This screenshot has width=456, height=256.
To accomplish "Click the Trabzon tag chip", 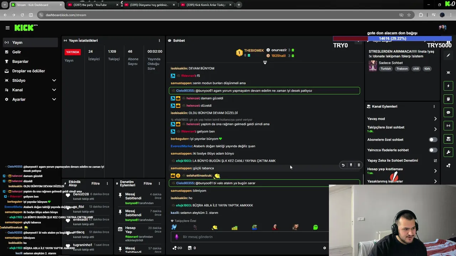I will [x=402, y=69].
